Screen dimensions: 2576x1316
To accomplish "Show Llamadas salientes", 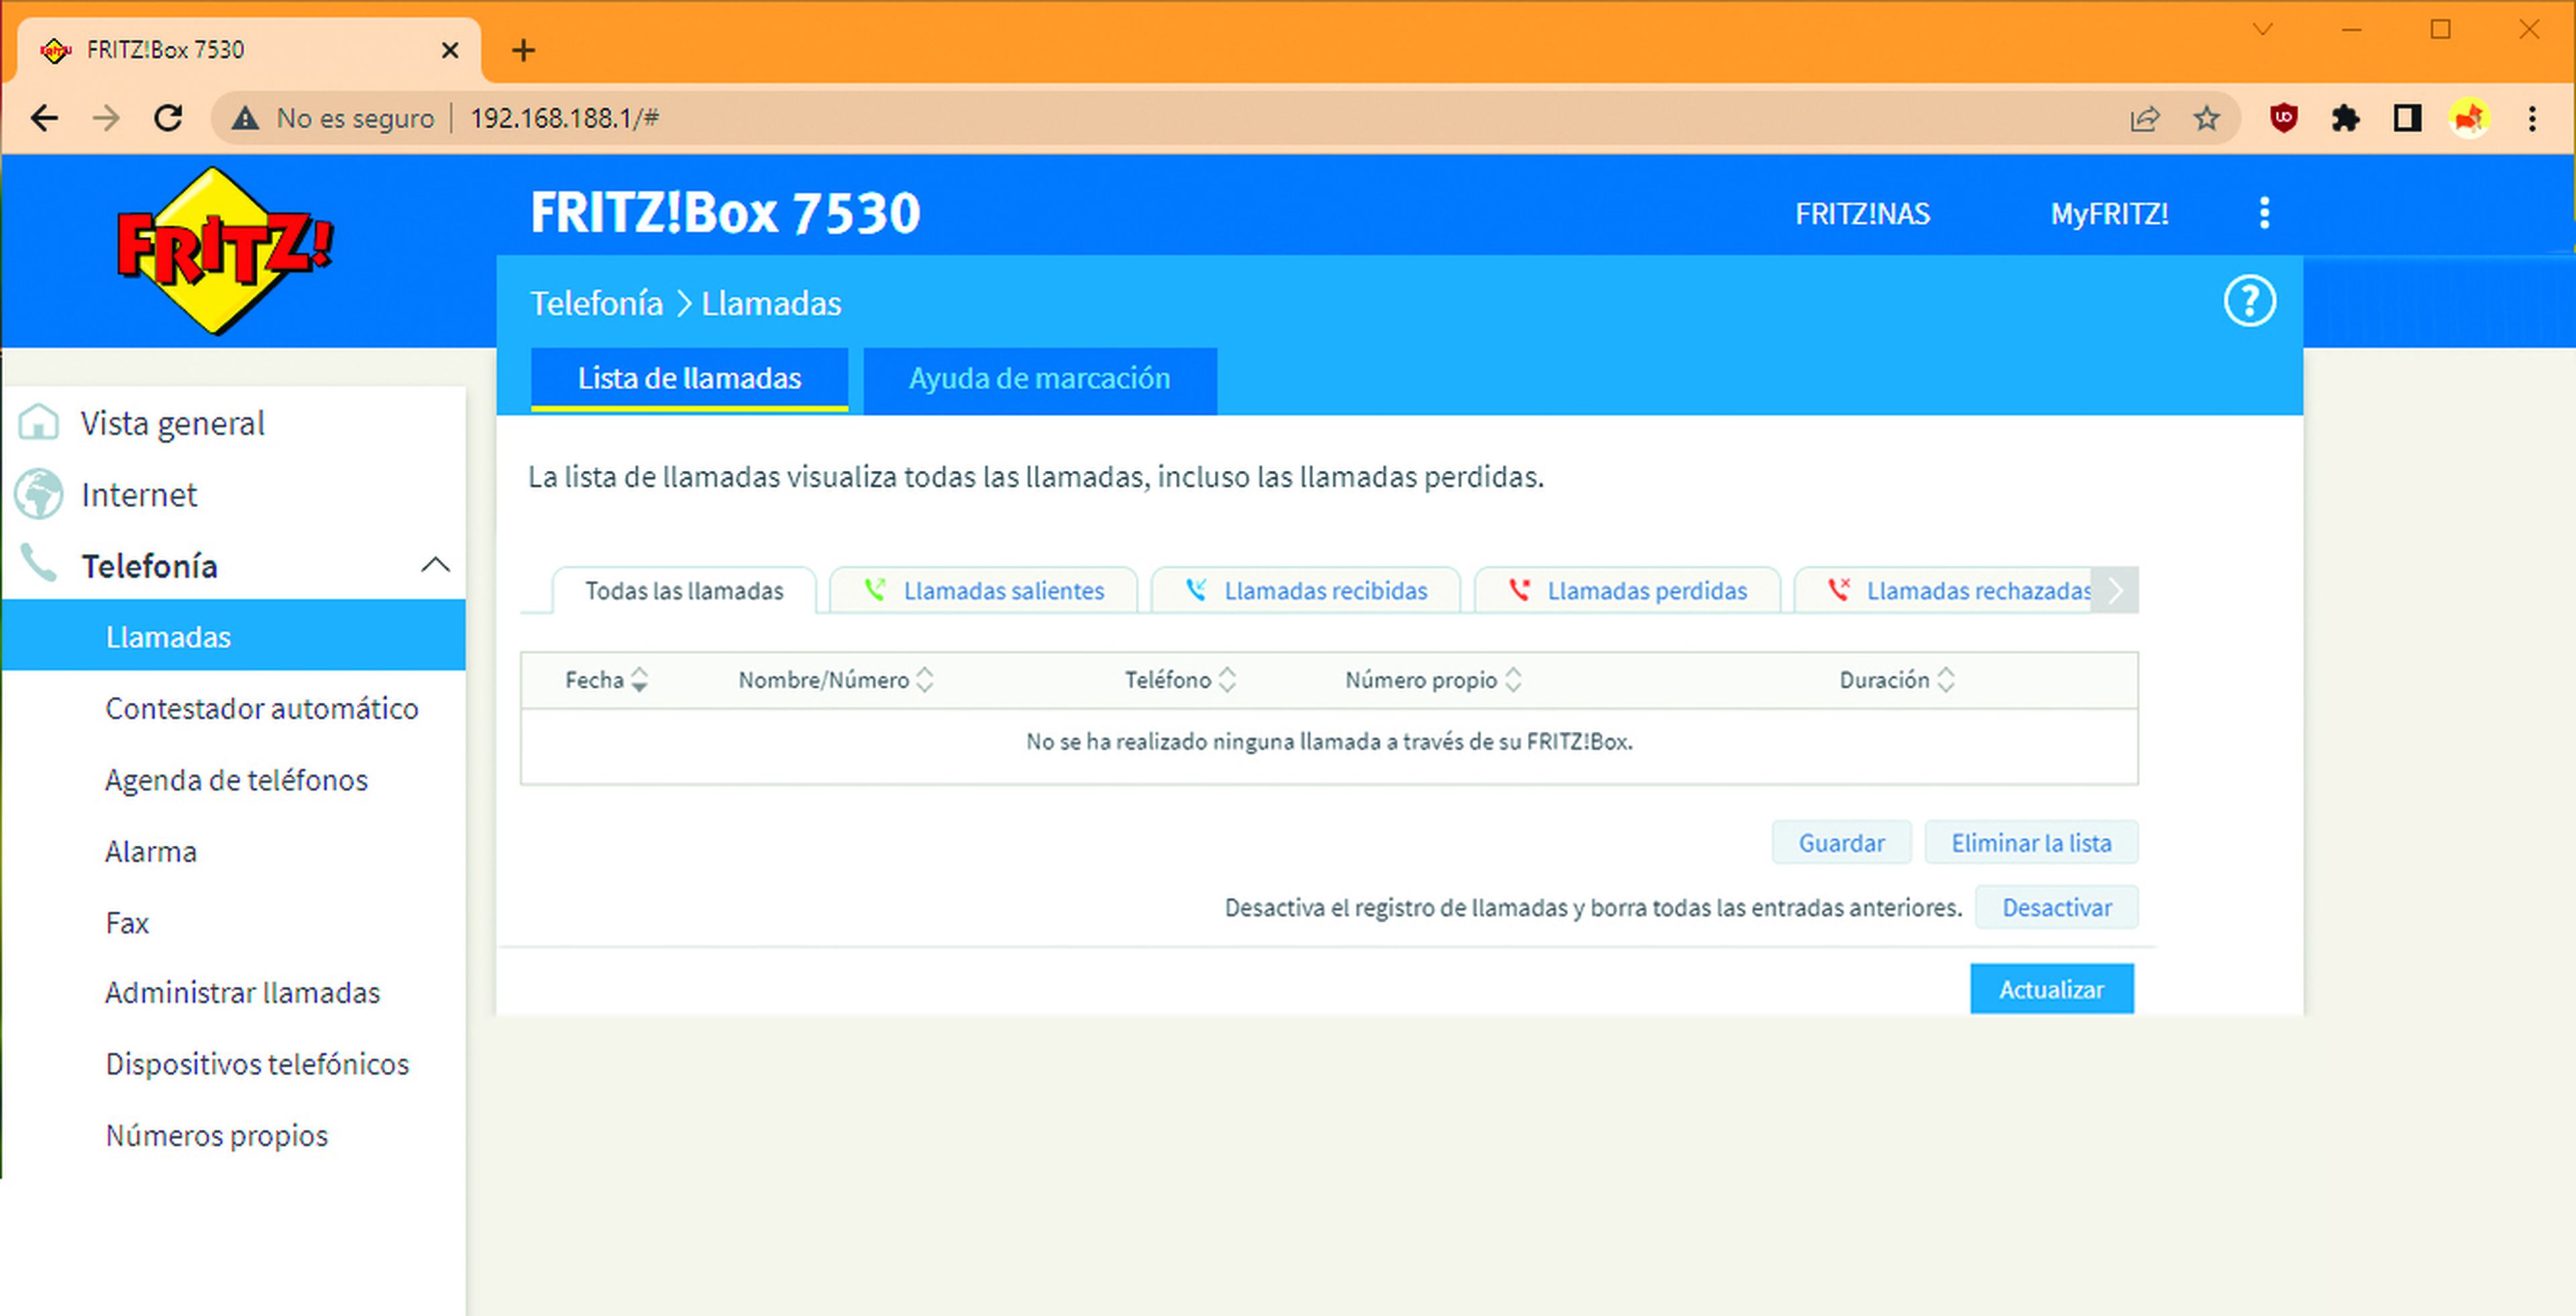I will 983,591.
